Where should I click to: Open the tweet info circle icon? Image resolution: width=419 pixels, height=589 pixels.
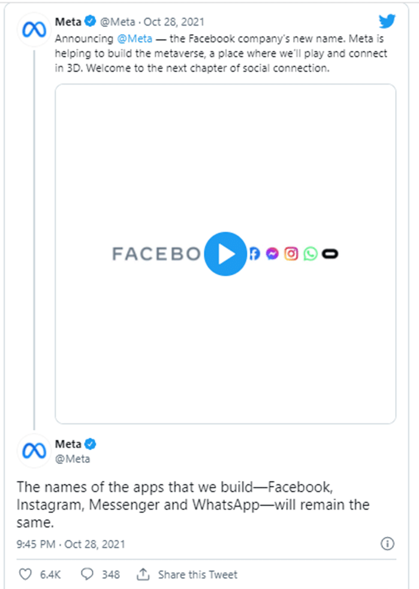[x=387, y=544]
